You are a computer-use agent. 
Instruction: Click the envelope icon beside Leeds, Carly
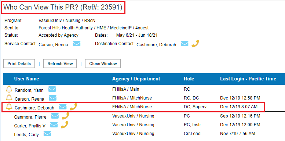point(47,134)
